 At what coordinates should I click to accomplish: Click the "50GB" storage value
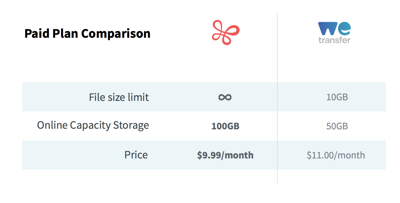(x=337, y=126)
